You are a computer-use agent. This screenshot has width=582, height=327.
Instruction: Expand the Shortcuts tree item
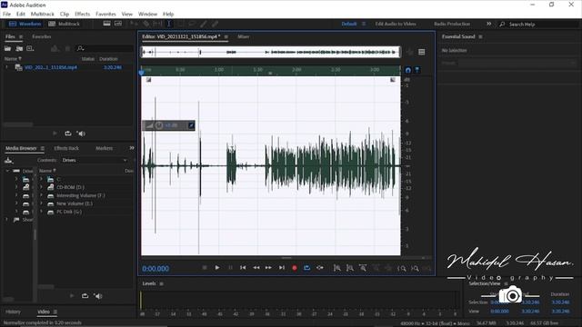pos(6,220)
